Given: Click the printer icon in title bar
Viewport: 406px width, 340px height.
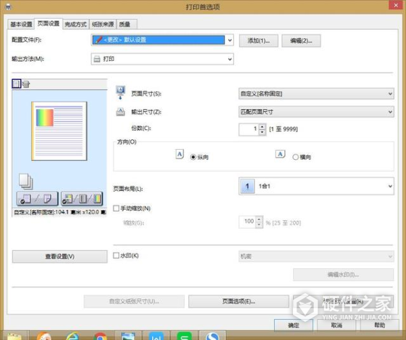Looking at the screenshot, I should [9, 7].
